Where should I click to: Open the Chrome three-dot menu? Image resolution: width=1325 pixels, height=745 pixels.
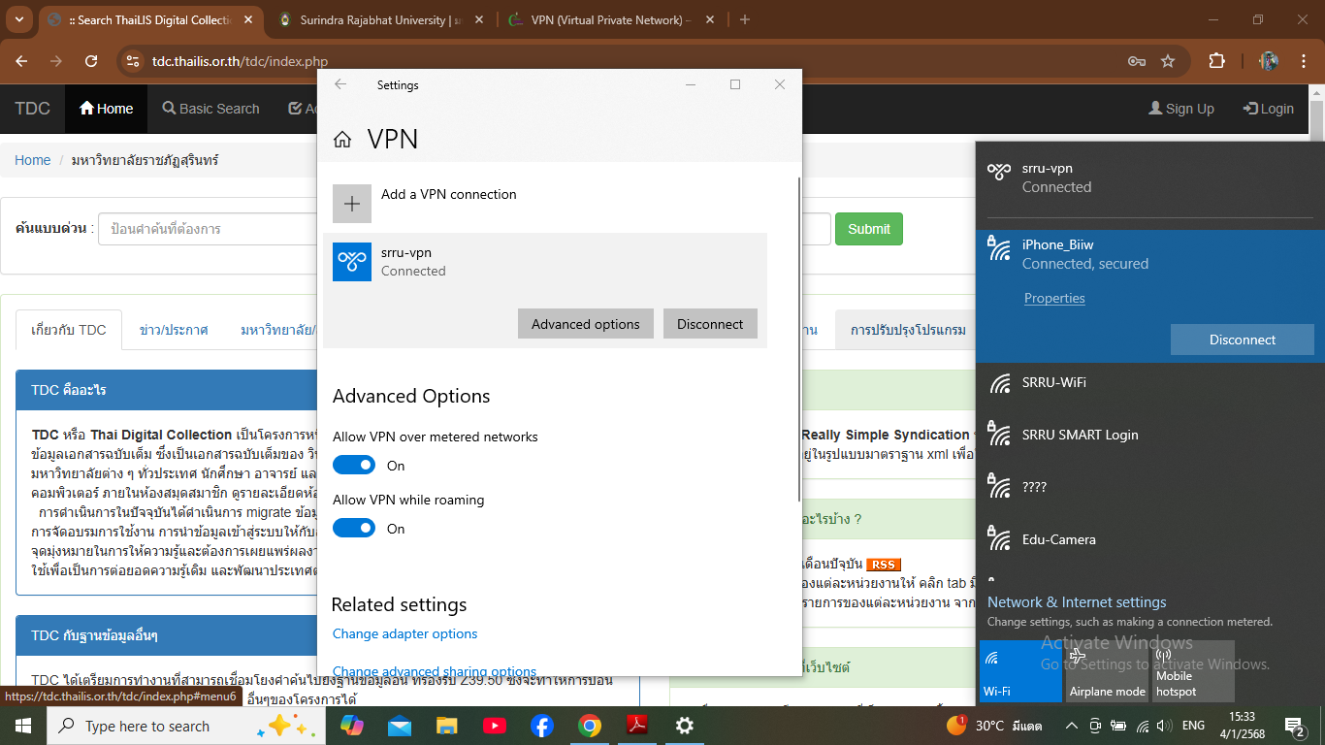pyautogui.click(x=1304, y=61)
